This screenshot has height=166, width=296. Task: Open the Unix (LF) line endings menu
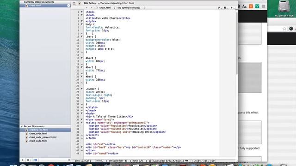coord(140,161)
